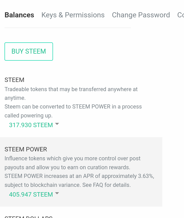
Task: Open the 405.947 STEEM power menu
Action: point(31,195)
